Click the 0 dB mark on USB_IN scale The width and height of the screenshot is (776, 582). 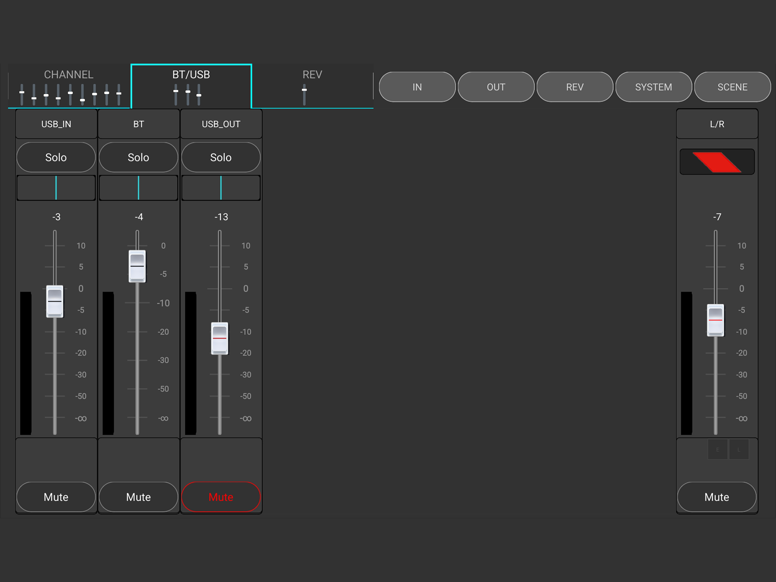point(81,288)
